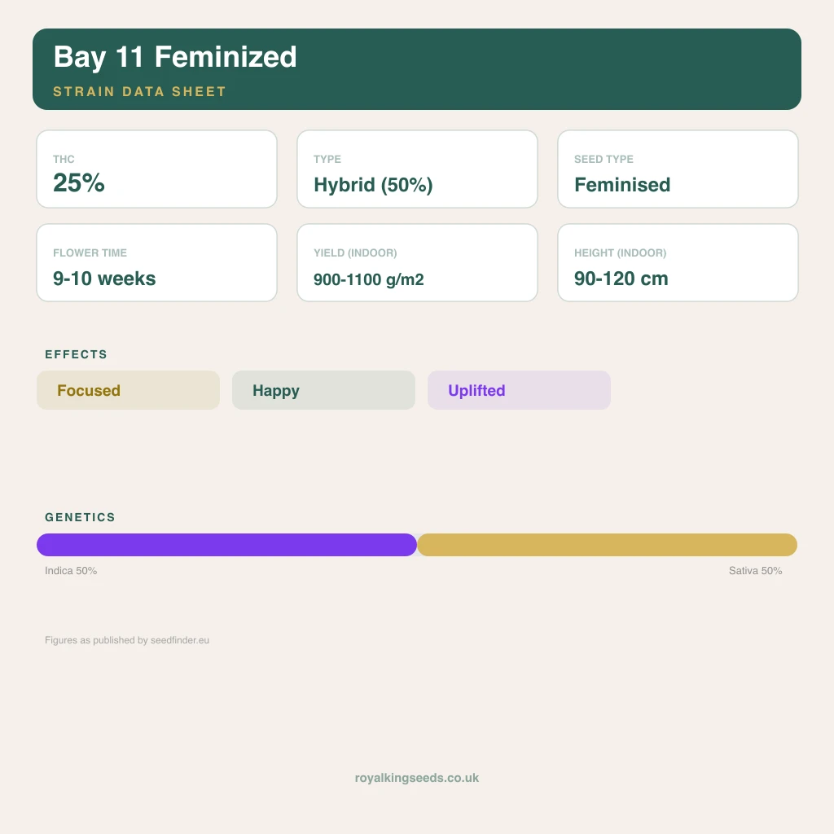Select the Happy effect tag
834x834 pixels.
pos(323,390)
